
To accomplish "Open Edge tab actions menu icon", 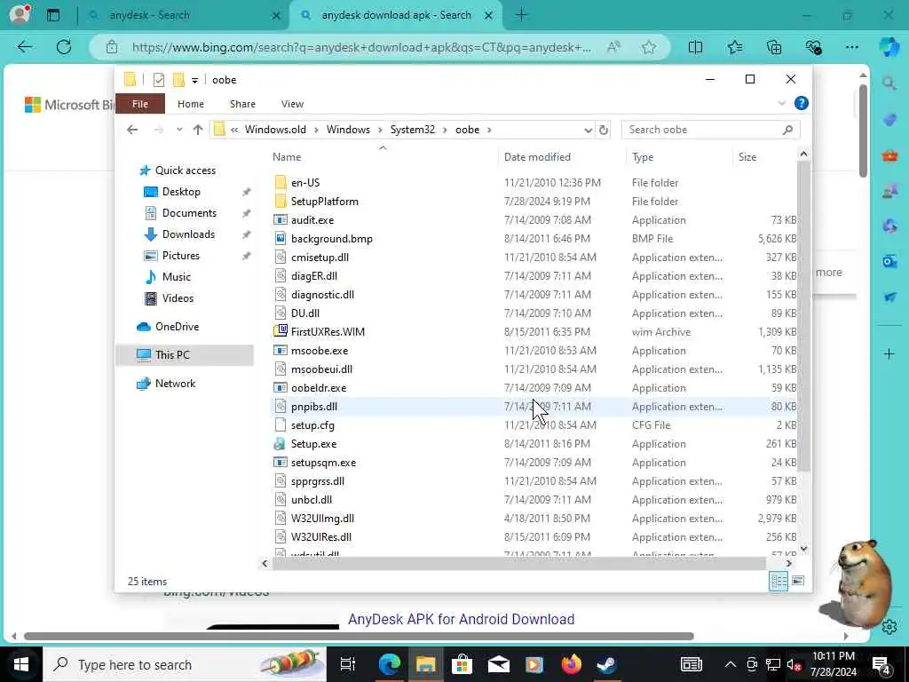I will click(x=53, y=15).
